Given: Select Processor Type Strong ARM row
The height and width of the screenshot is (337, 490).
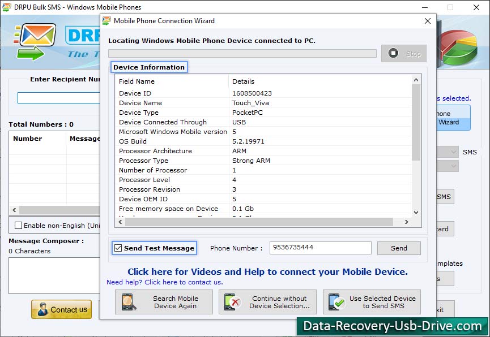Looking at the screenshot, I should (263, 161).
